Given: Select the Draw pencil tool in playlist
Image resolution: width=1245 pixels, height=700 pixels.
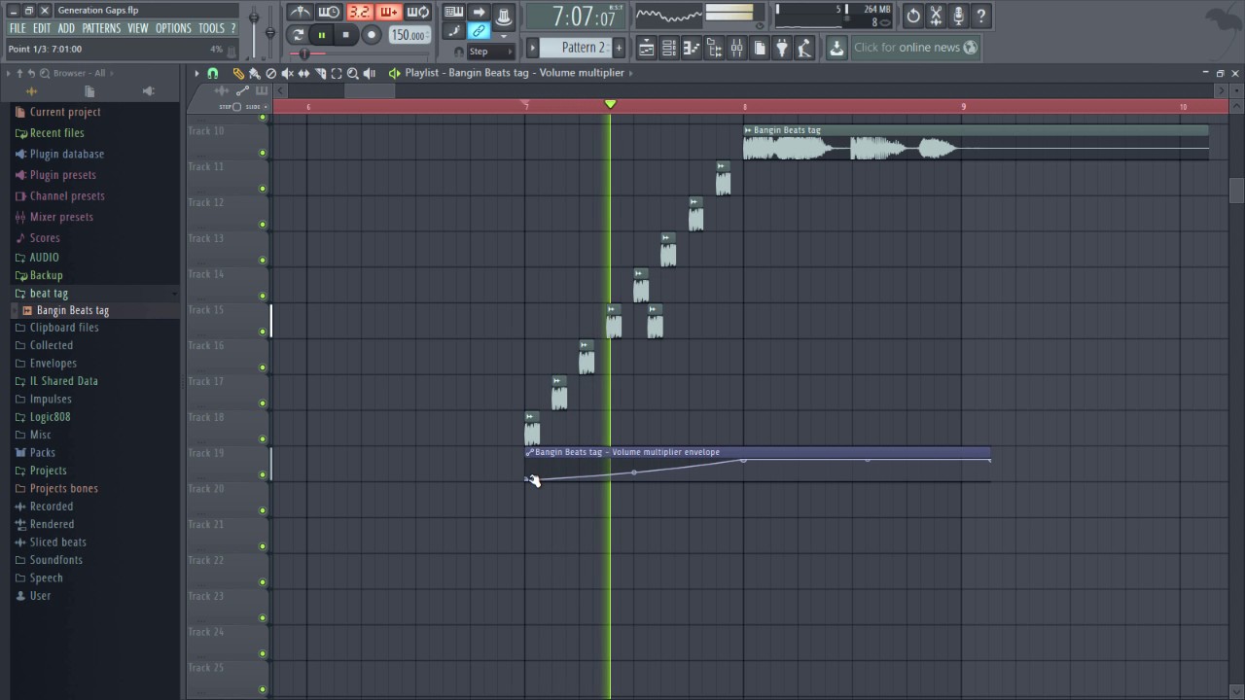Looking at the screenshot, I should [238, 73].
